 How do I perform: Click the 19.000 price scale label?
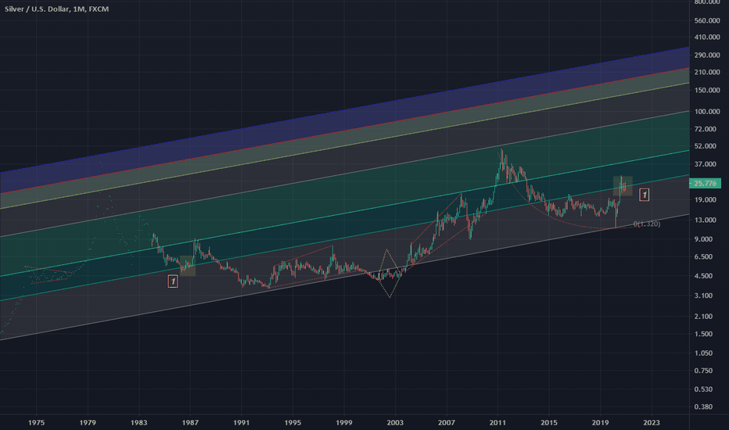pos(706,200)
